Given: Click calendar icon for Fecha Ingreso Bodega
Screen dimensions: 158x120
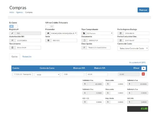Looking at the screenshot, I should click(121, 33).
